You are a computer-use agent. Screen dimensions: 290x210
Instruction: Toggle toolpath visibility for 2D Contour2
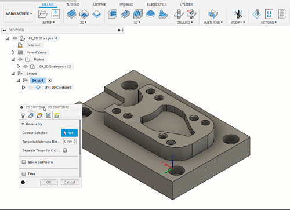31,88
